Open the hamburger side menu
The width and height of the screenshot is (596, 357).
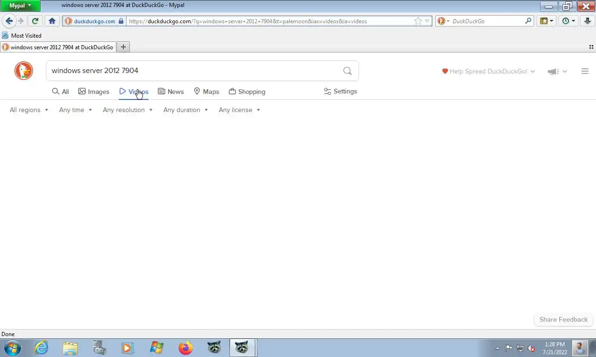coord(585,71)
